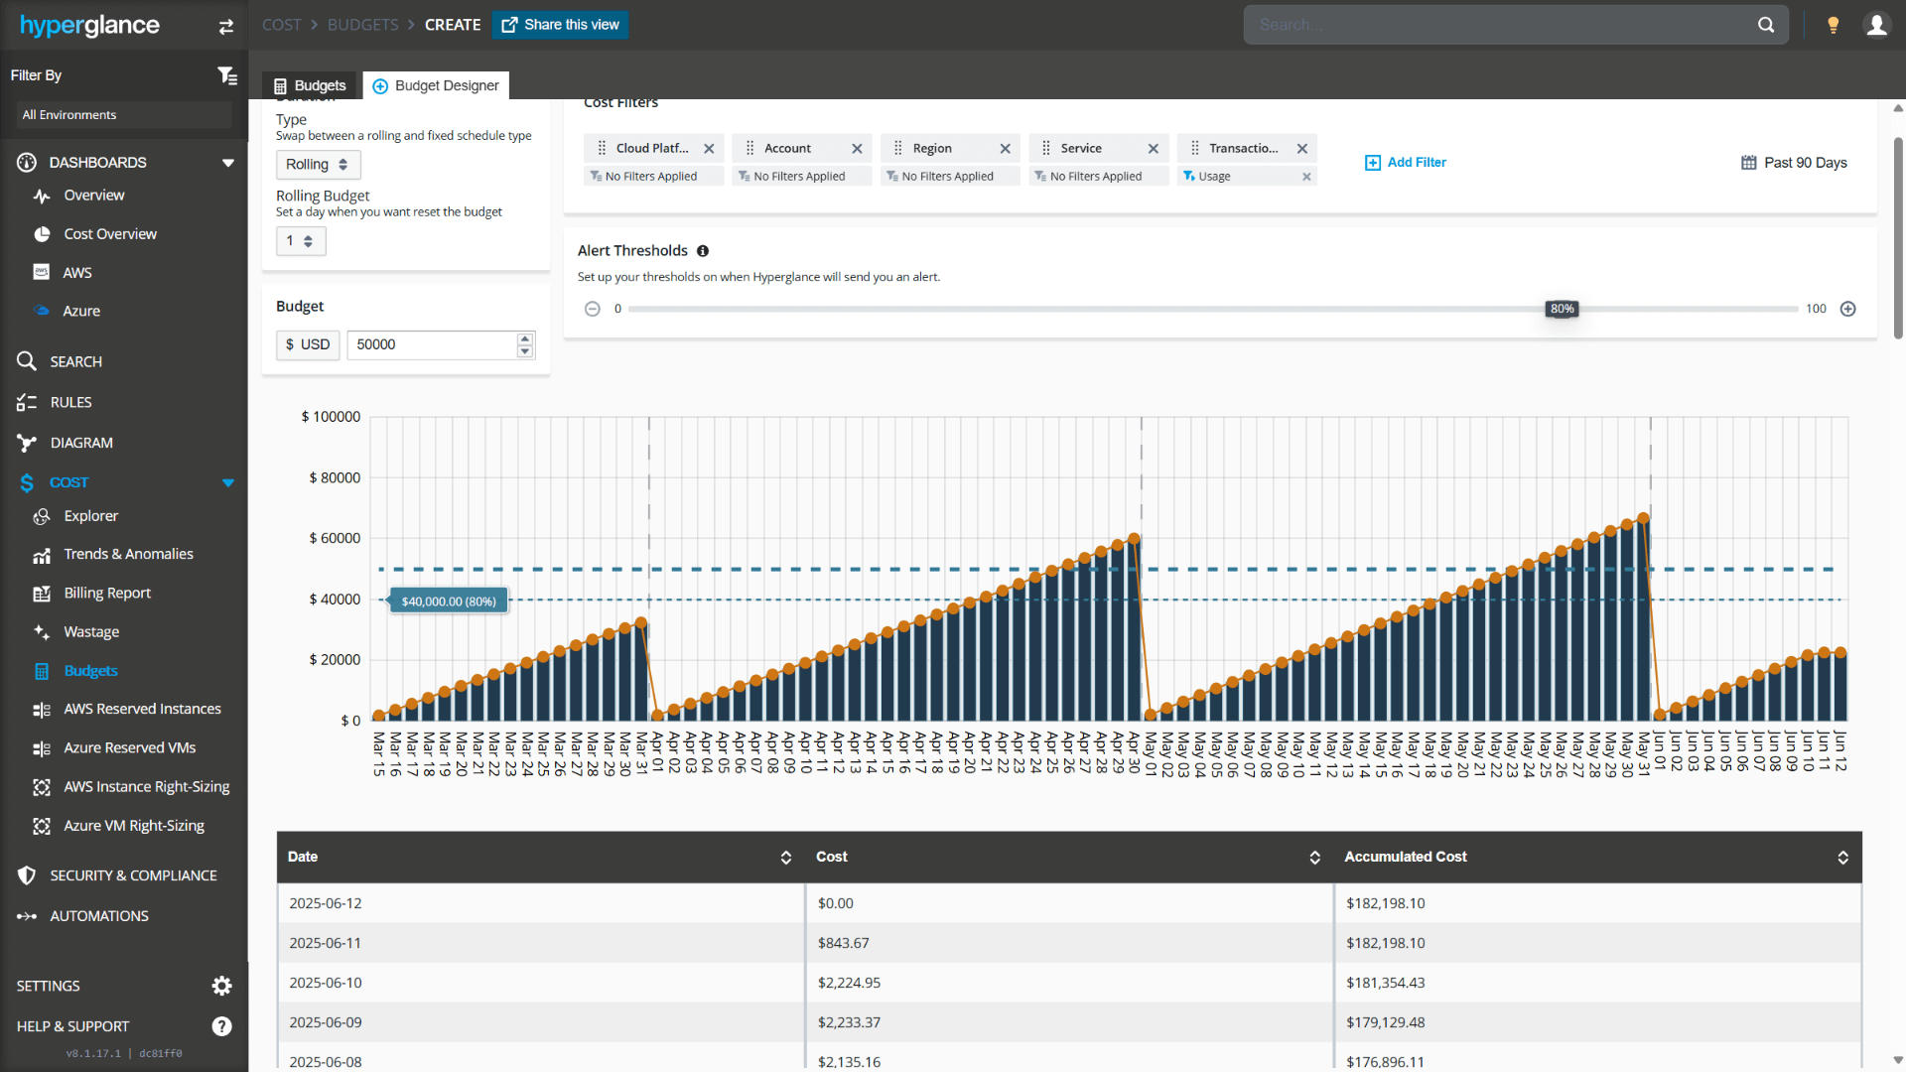1906x1072 pixels.
Task: Open the lightbulb tips icon
Action: tap(1834, 25)
